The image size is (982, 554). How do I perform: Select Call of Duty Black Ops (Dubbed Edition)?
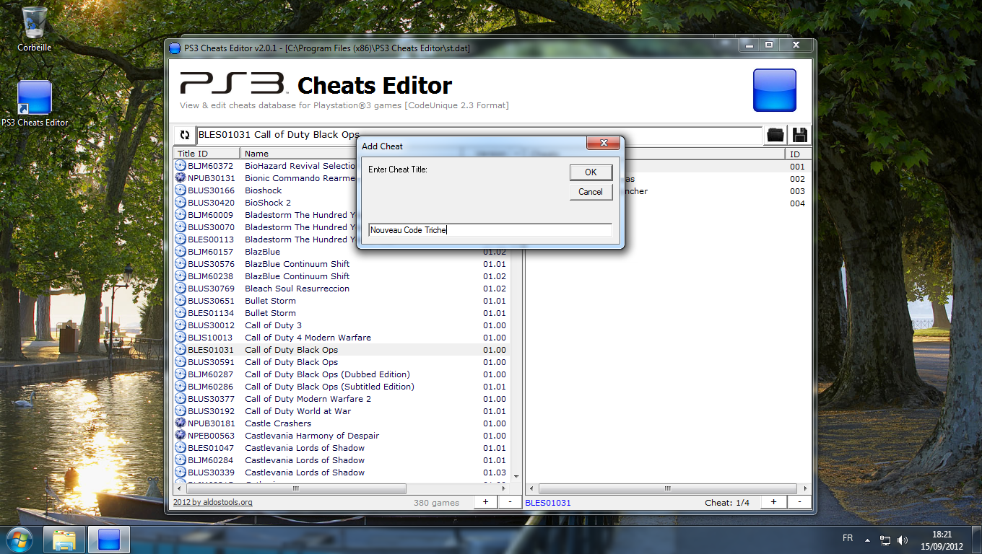[342, 374]
